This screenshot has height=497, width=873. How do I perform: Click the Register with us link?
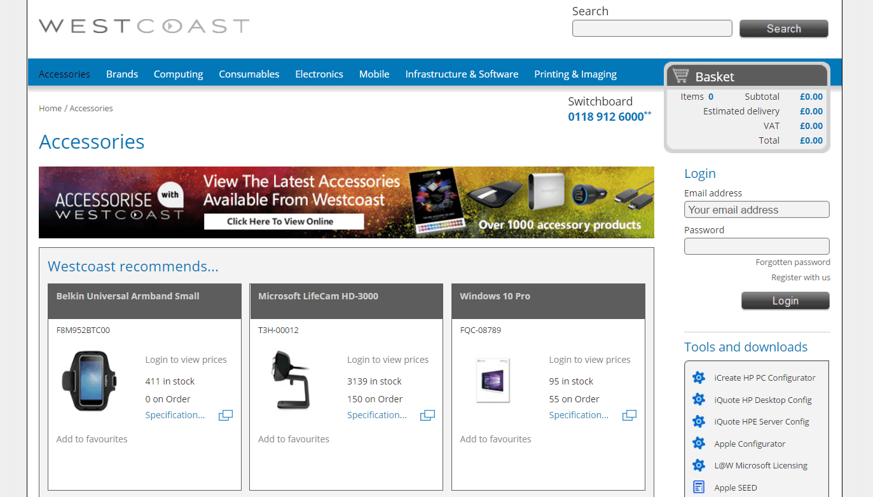pyautogui.click(x=801, y=277)
